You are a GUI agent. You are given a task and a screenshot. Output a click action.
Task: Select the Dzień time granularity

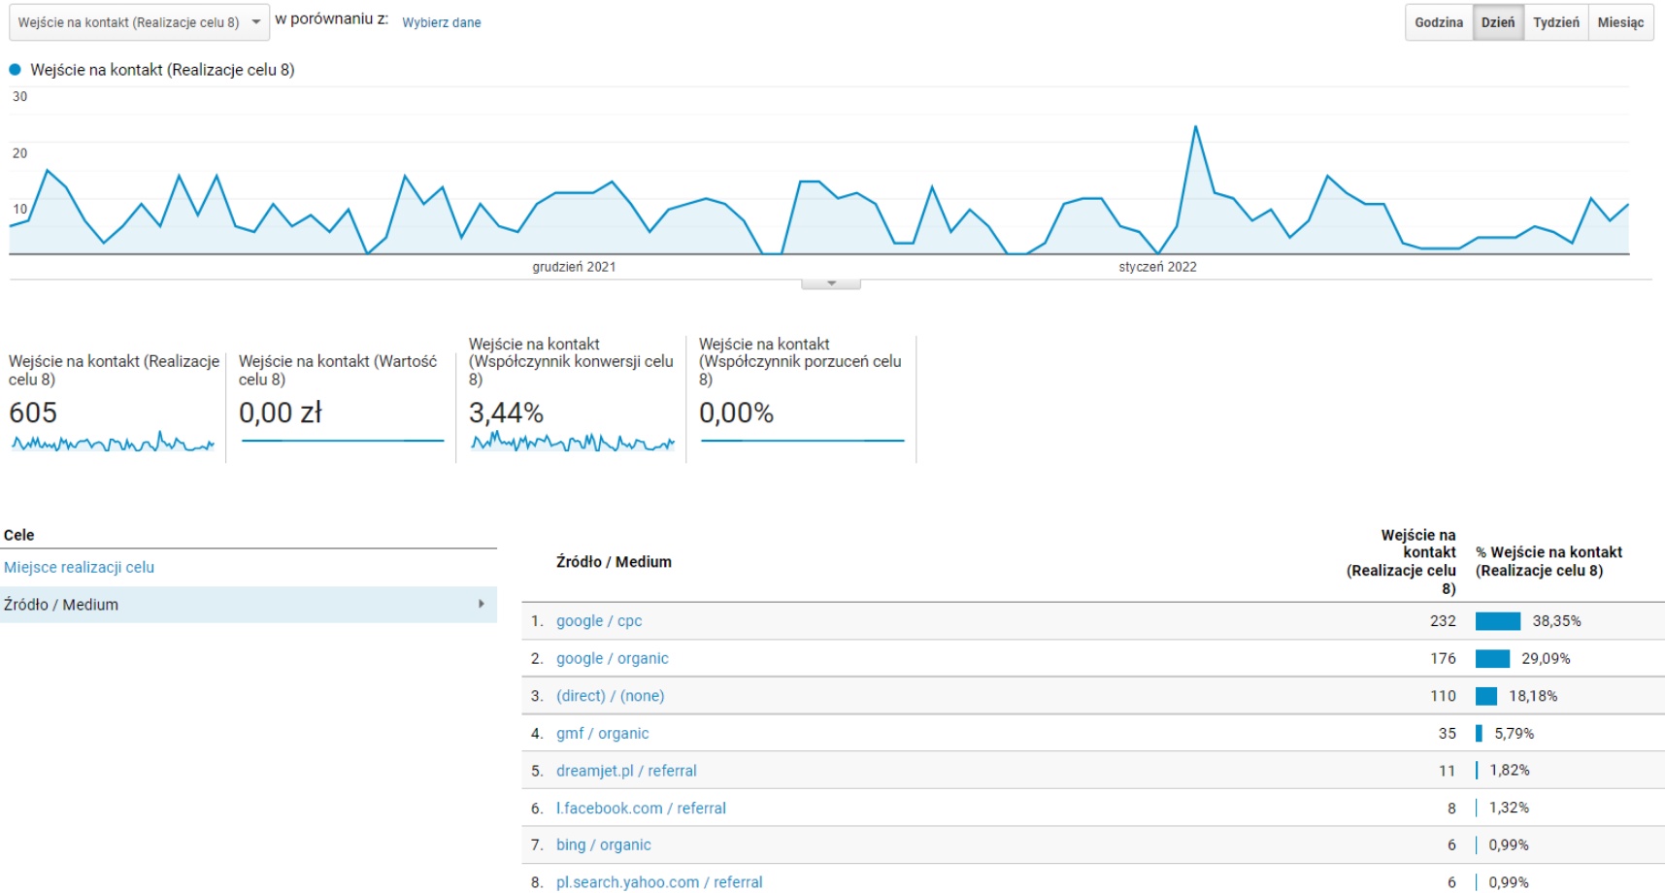[1498, 22]
